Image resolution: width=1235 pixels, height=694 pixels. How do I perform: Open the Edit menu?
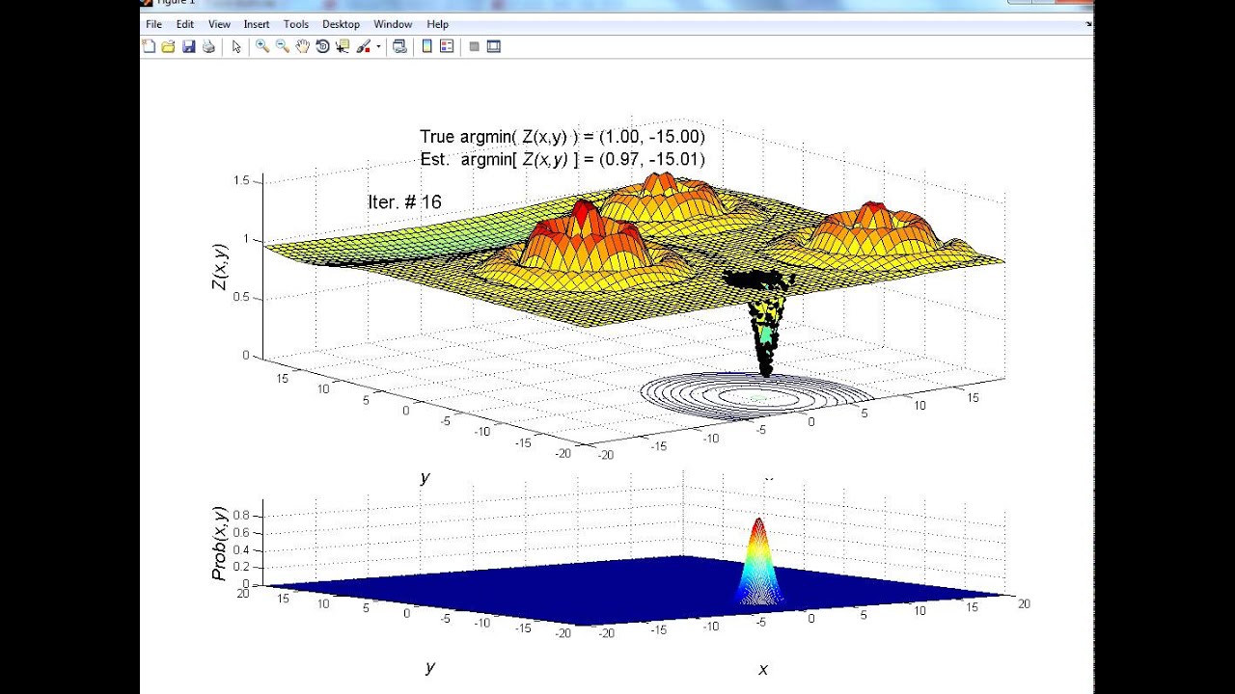(185, 24)
